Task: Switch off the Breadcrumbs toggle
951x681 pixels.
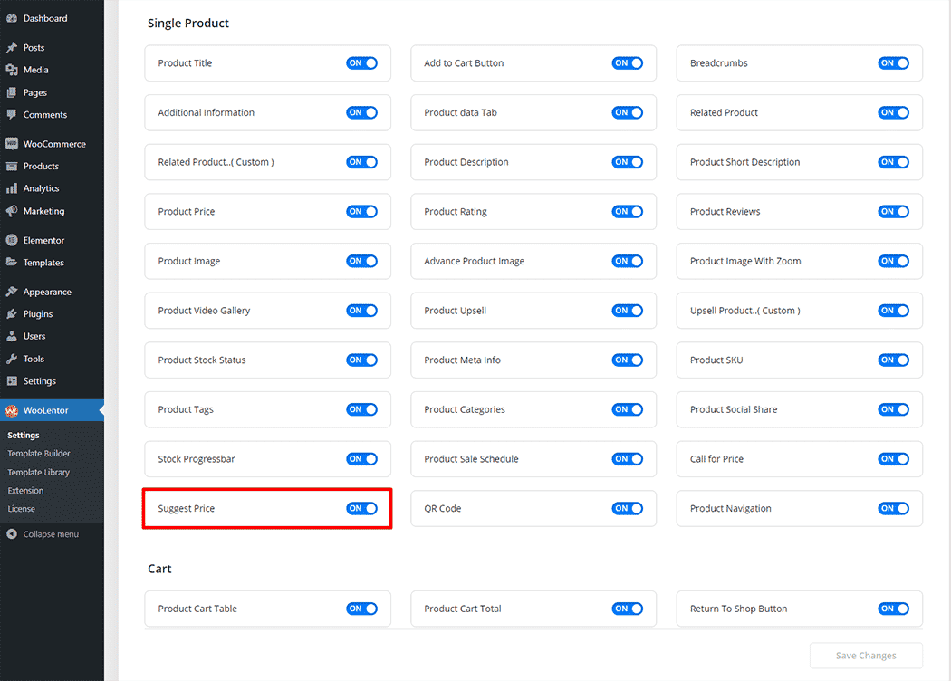Action: click(893, 63)
